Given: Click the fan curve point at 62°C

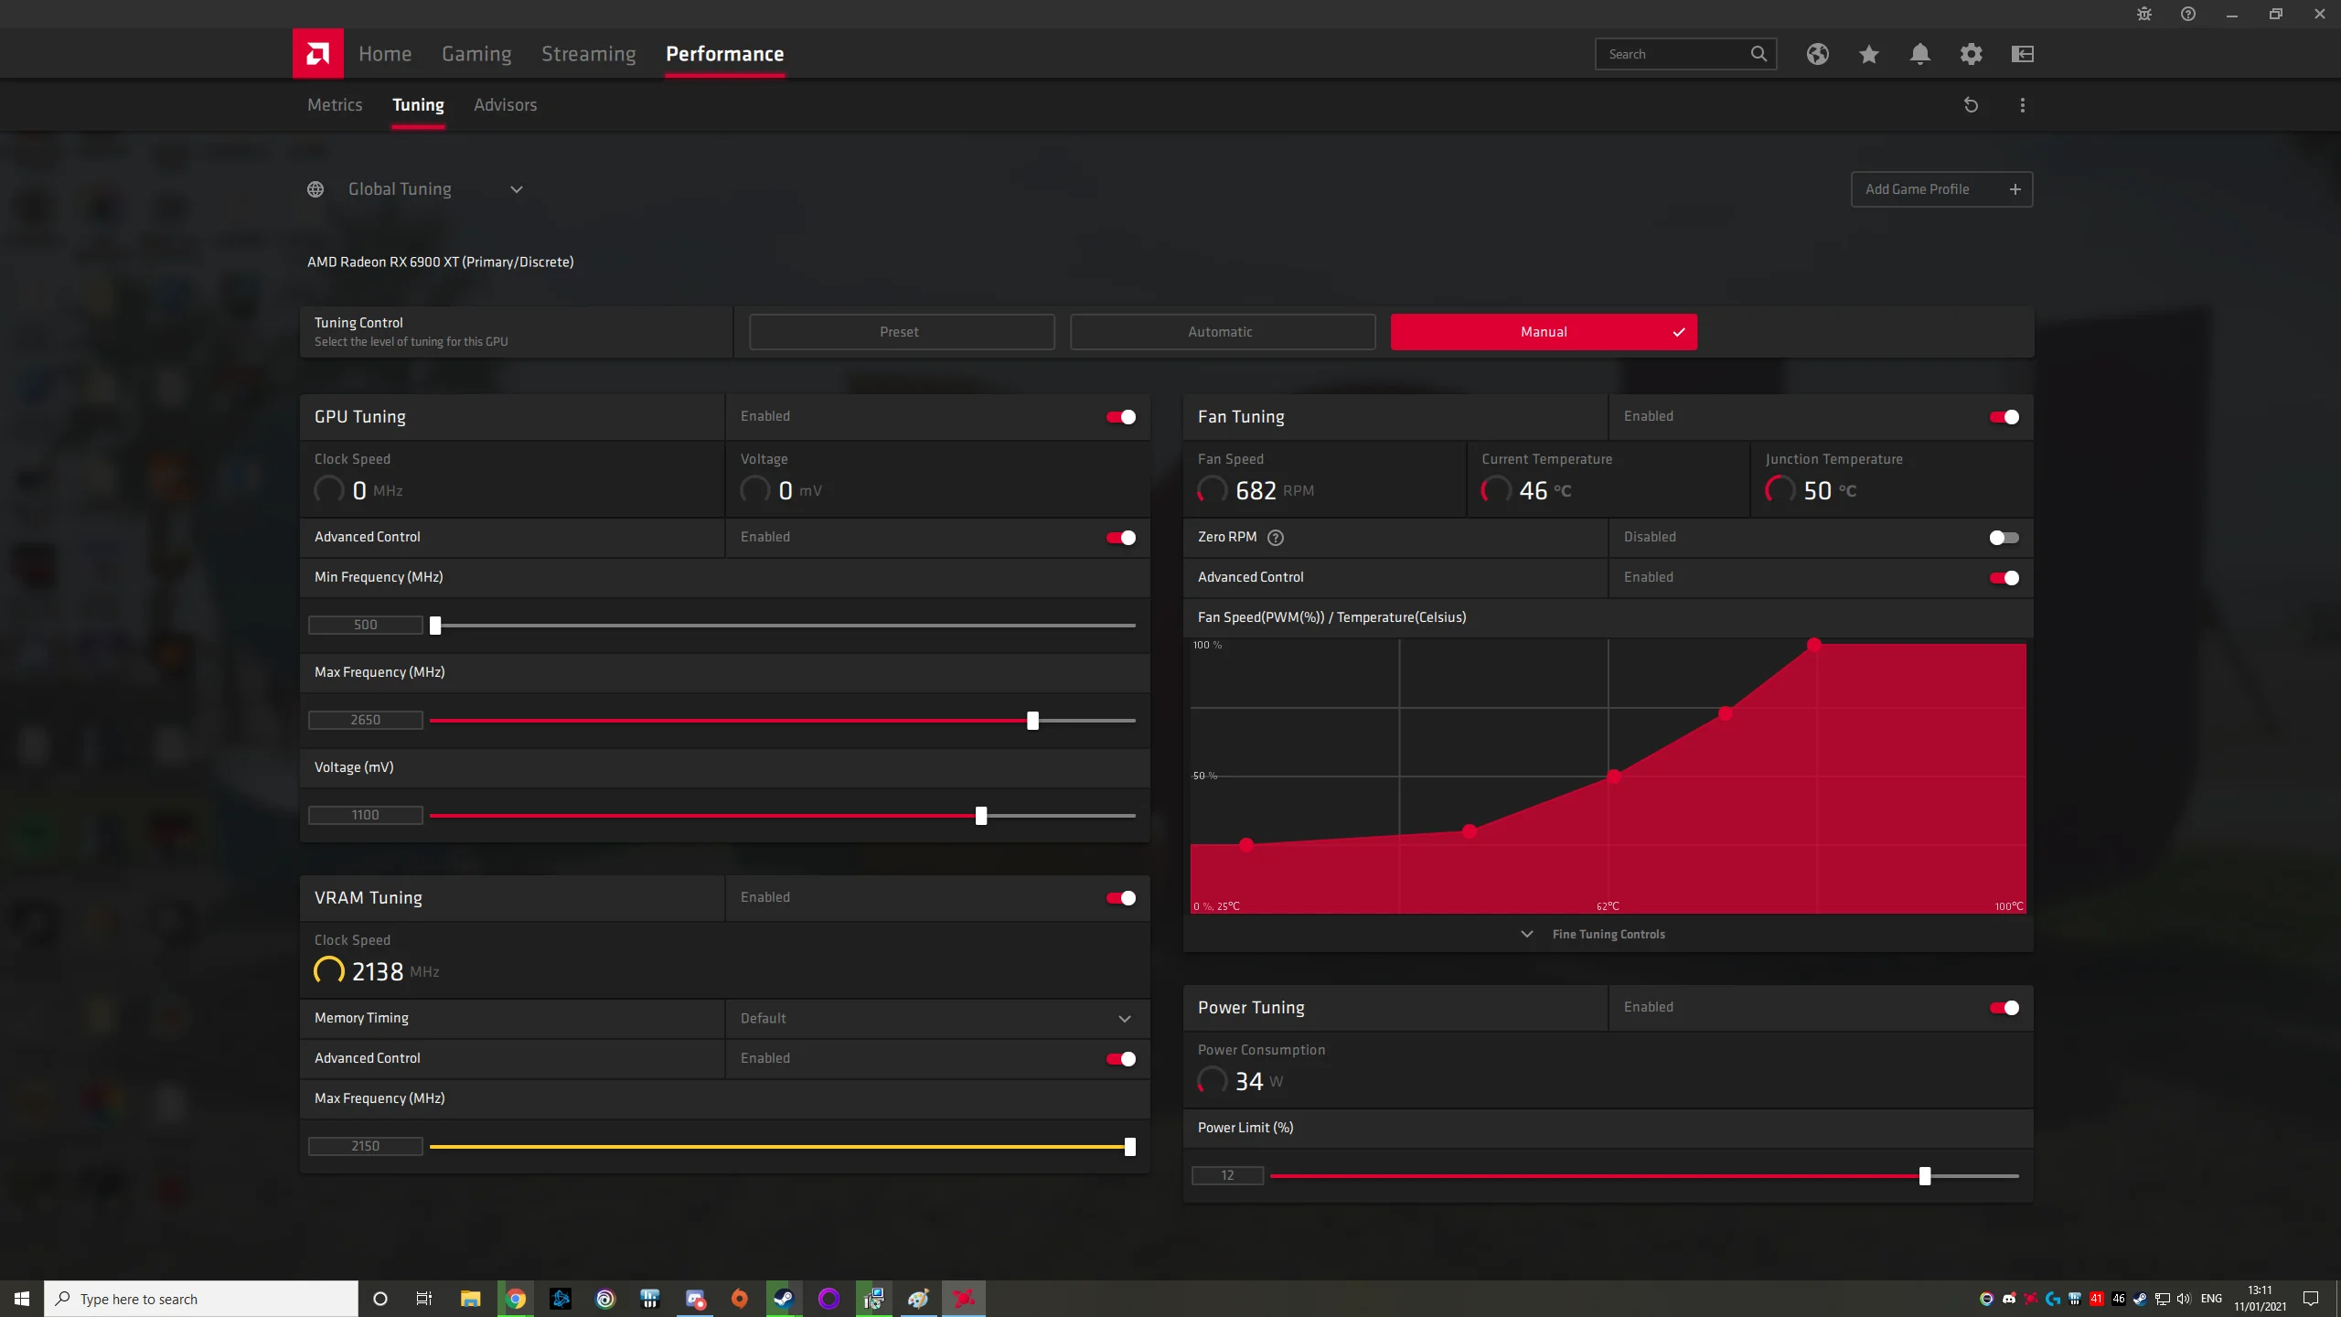Looking at the screenshot, I should click(1614, 776).
